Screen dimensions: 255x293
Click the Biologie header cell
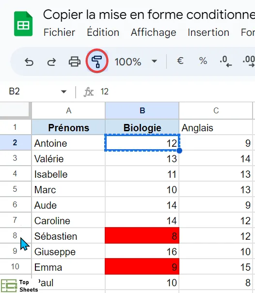point(142,128)
